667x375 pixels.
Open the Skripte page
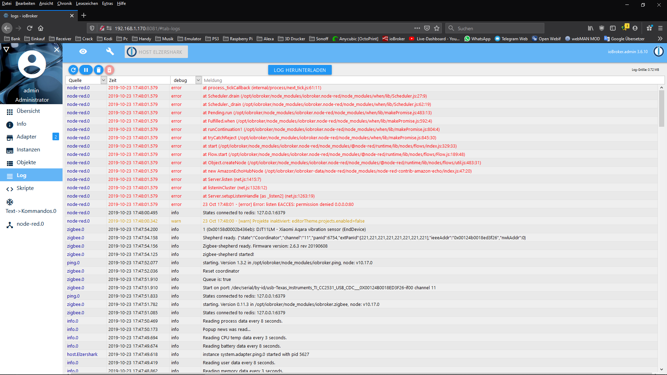coord(31,188)
